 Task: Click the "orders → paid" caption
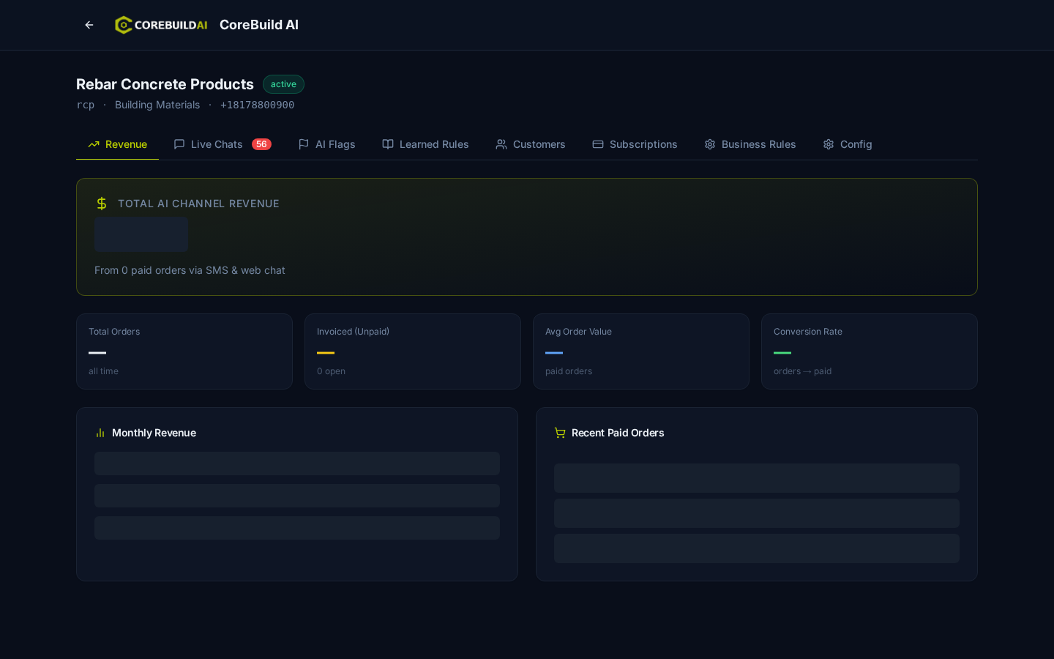[x=802, y=371]
